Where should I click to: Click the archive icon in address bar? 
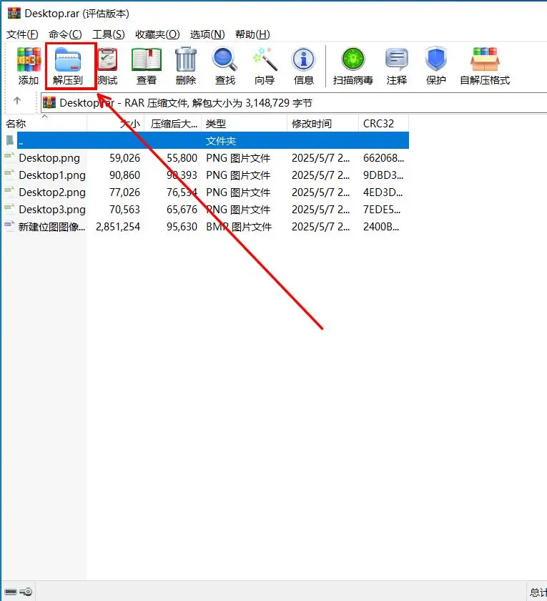pyautogui.click(x=49, y=103)
